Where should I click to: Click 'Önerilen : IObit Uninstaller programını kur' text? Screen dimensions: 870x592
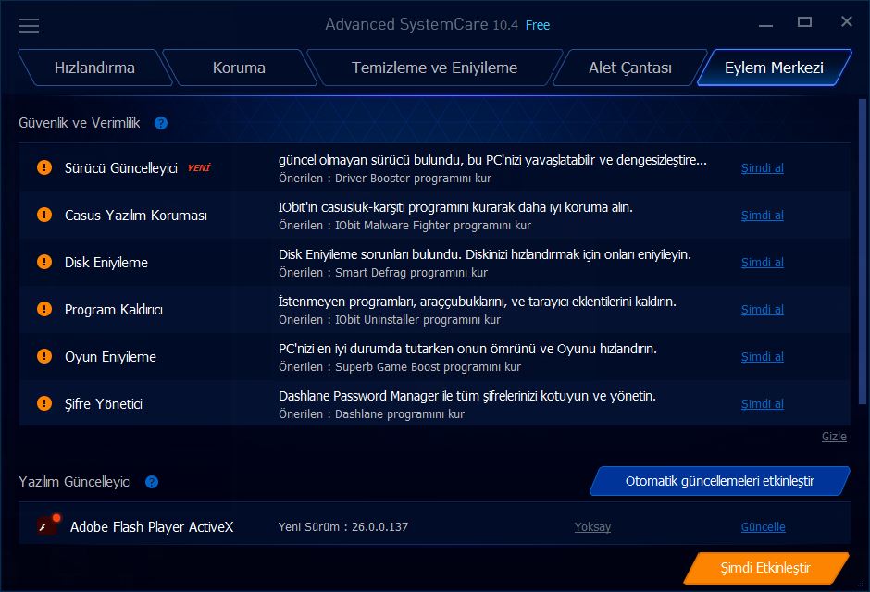[x=390, y=319]
